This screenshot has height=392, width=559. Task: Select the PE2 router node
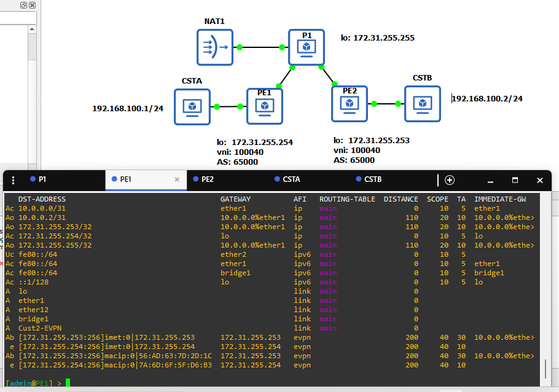(x=350, y=104)
